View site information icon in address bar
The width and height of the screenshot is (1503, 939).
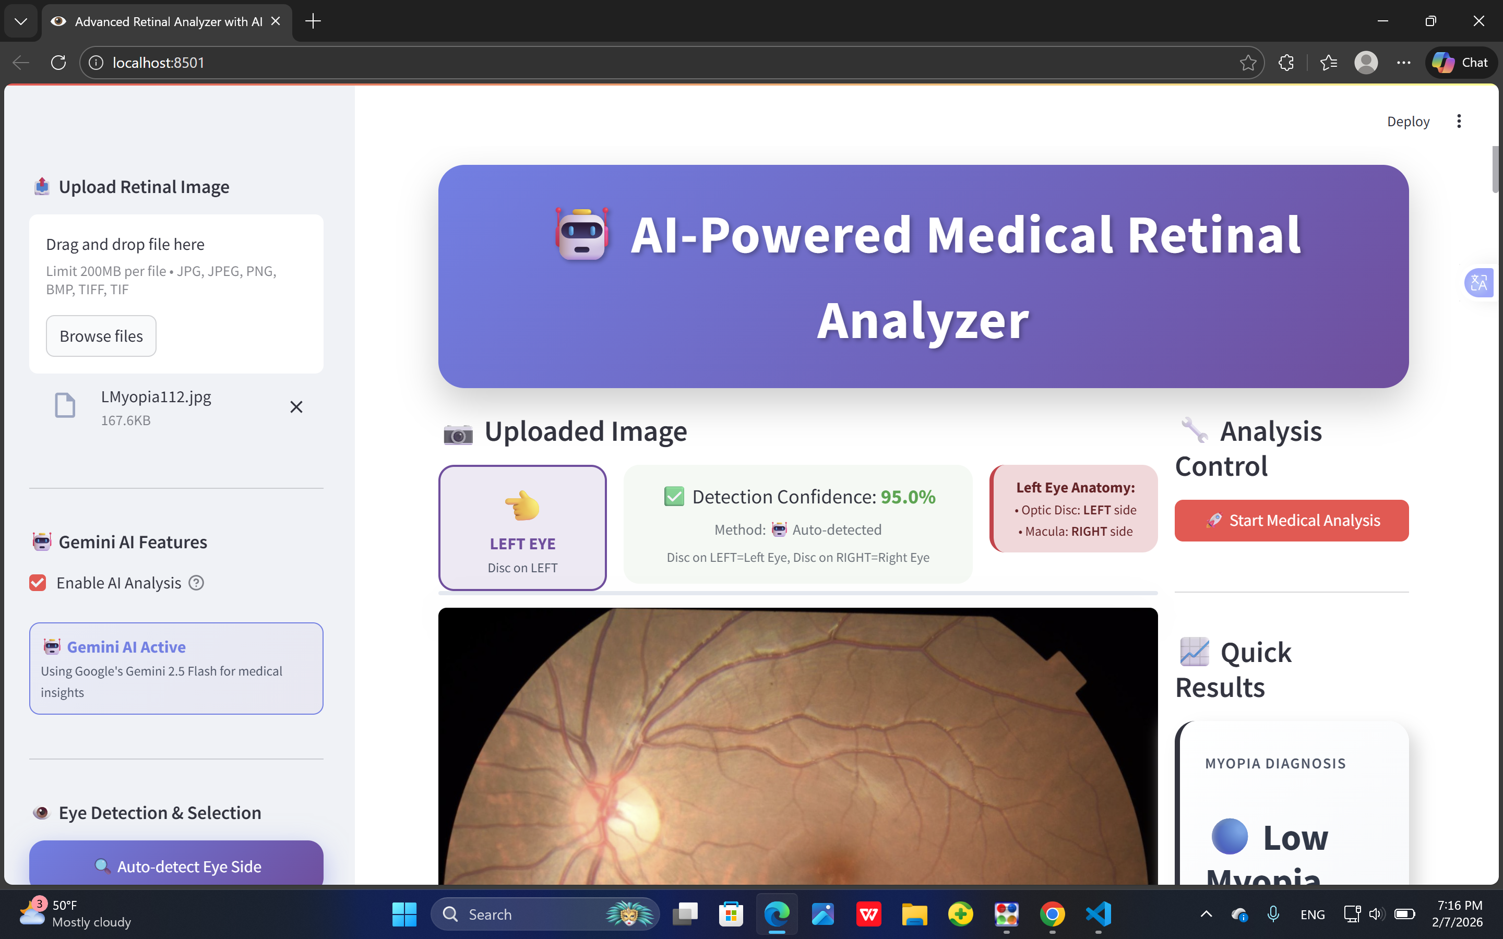[96, 63]
